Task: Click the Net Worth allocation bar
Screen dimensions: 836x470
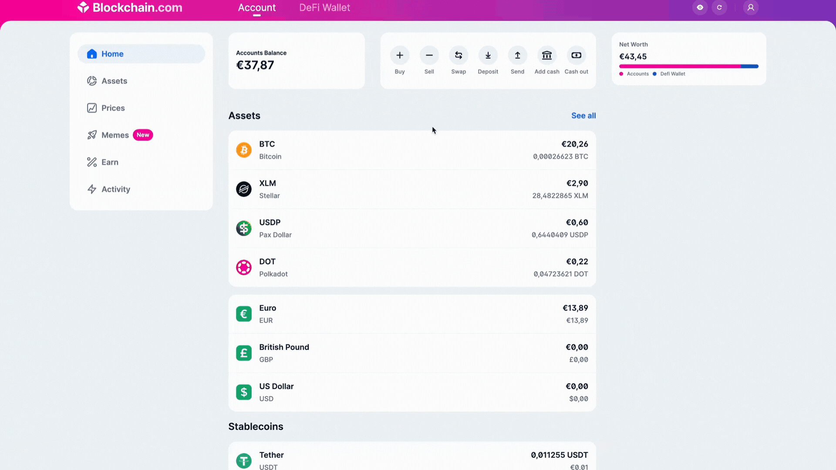Action: pos(688,66)
